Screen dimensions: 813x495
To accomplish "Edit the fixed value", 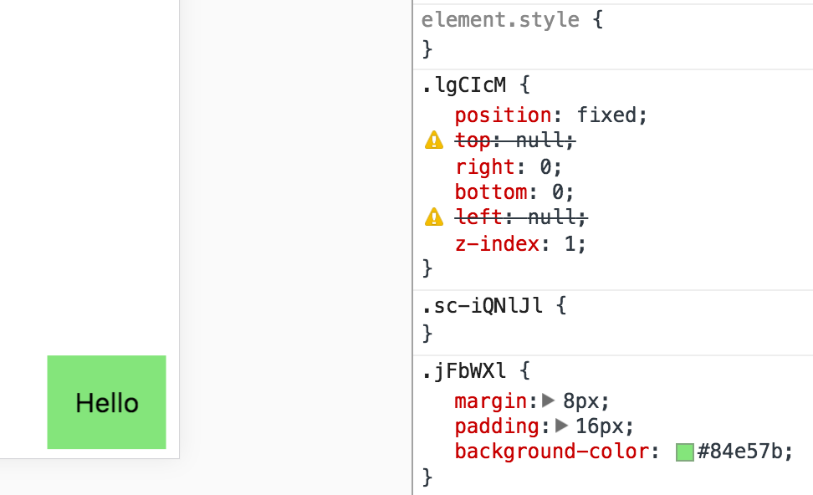I will (x=606, y=115).
